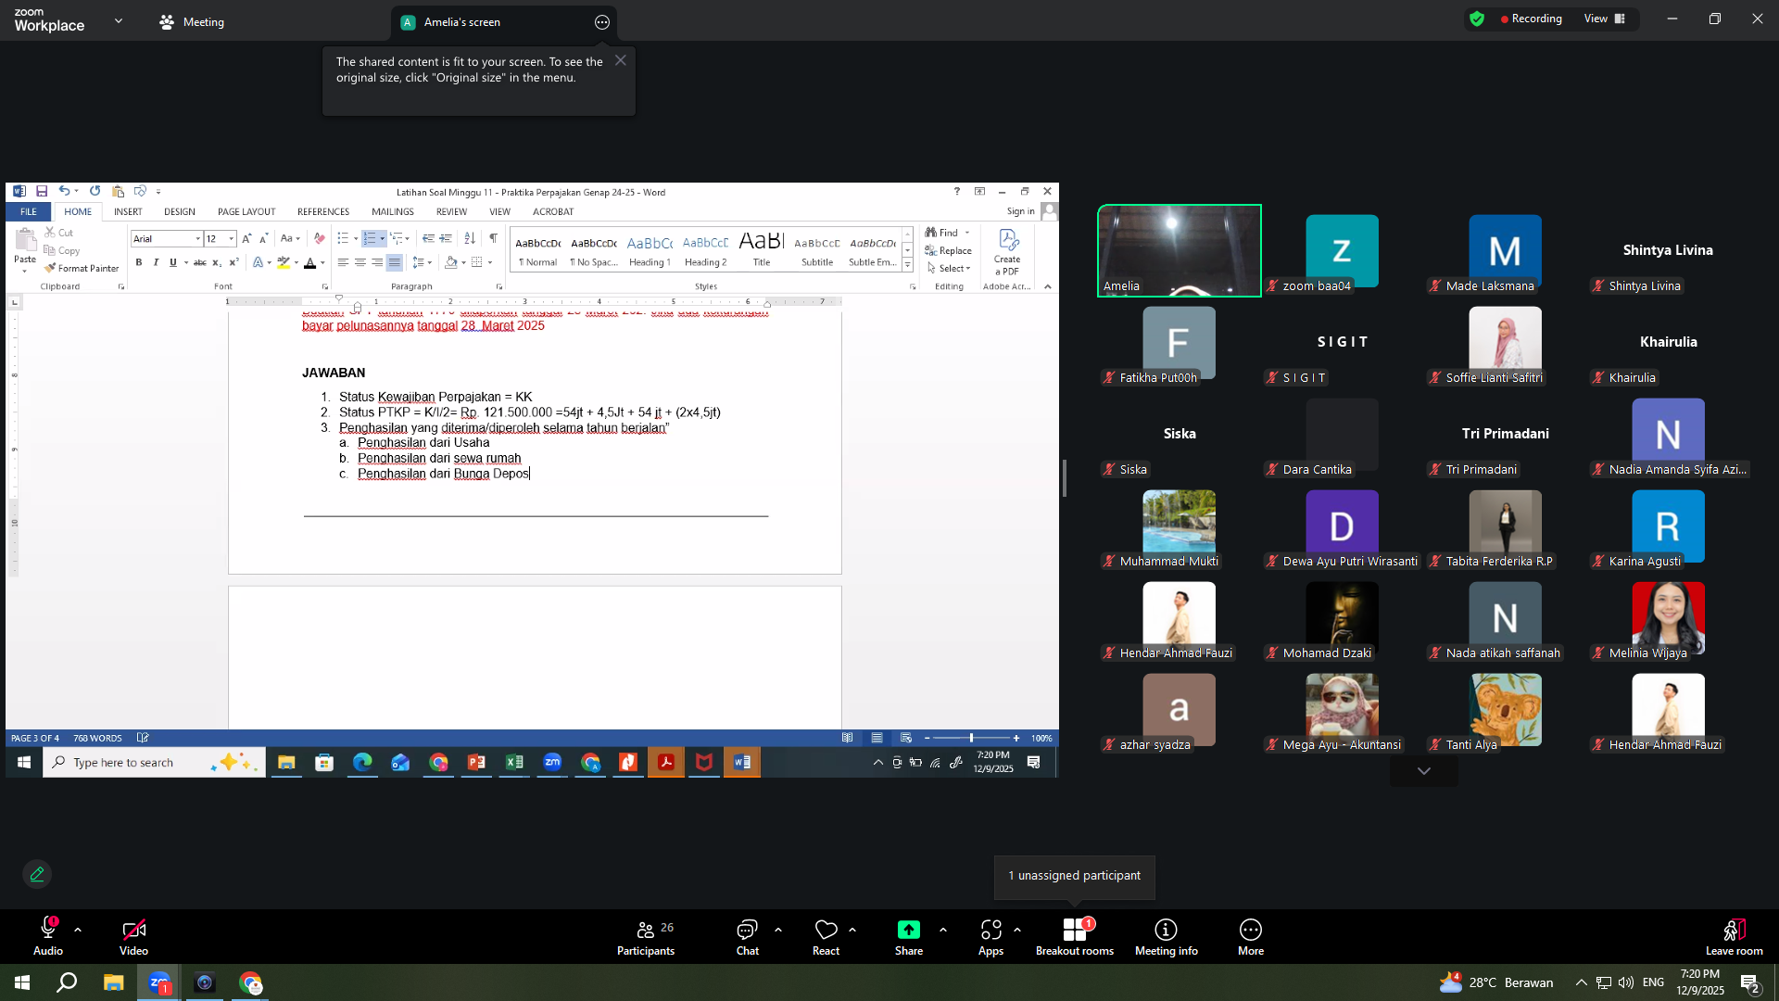The height and width of the screenshot is (1001, 1779).
Task: Select Amelia's video thumbnail
Action: click(x=1180, y=250)
